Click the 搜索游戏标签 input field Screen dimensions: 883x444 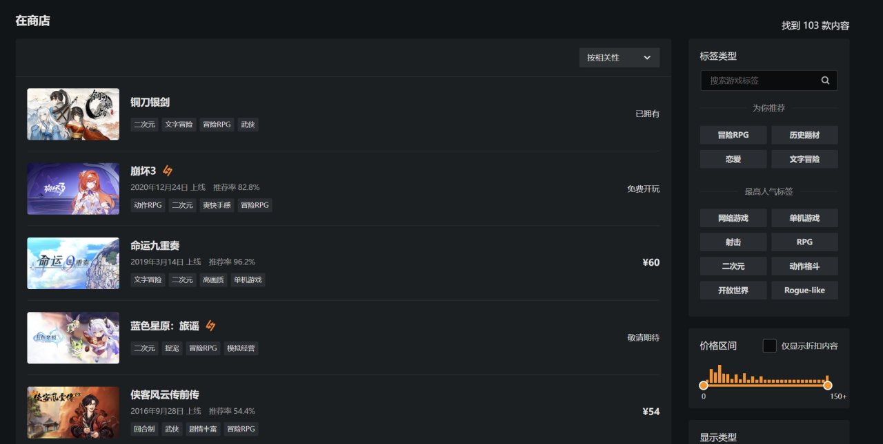pyautogui.click(x=768, y=81)
